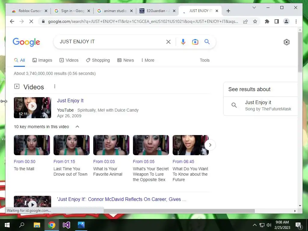Jump to From 00:50 To the Mall
Image resolution: width=308 pixels, height=231 pixels.
[x=32, y=145]
